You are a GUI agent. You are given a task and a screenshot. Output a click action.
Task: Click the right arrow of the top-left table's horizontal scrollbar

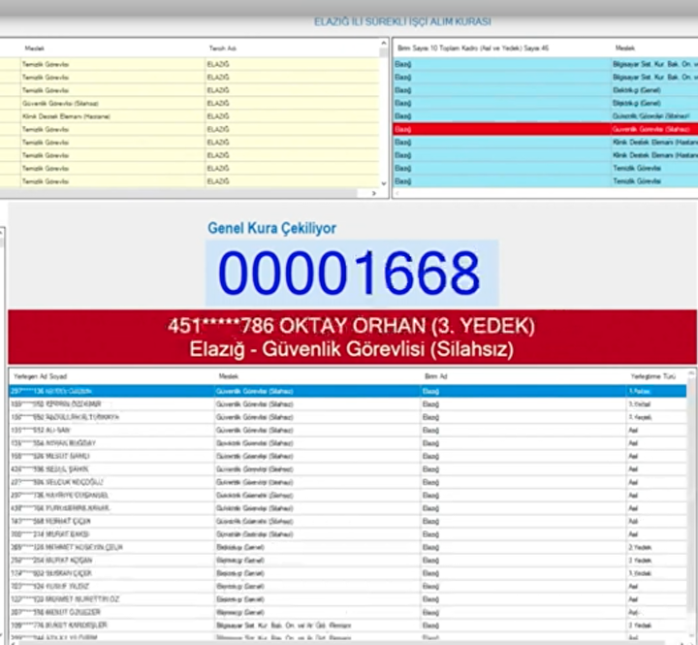374,193
